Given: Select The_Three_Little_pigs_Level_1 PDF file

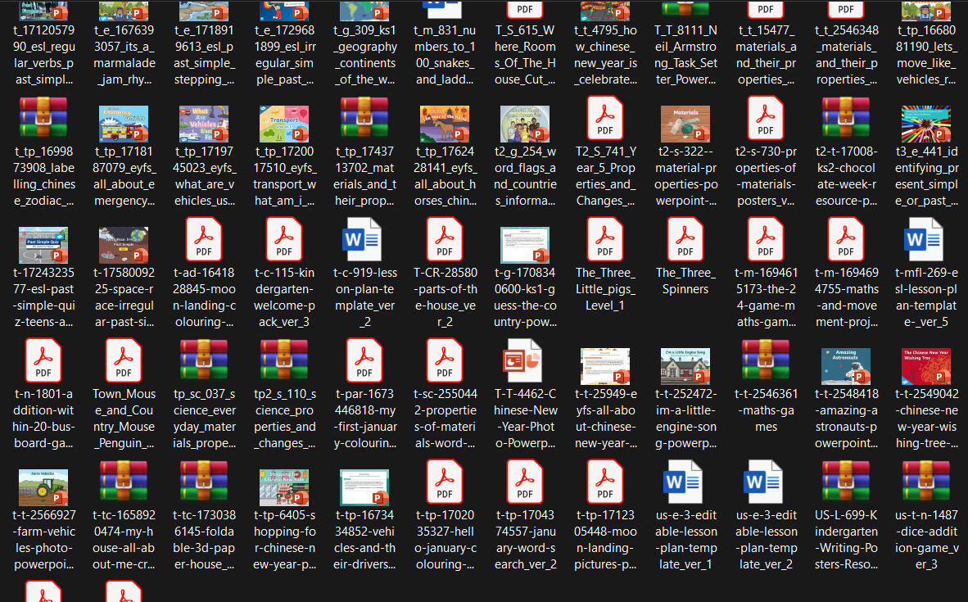Looking at the screenshot, I should pyautogui.click(x=605, y=242).
